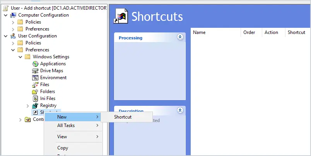This screenshot has width=311, height=156.
Task: Collapse the Description panel chevron
Action: coord(180,110)
